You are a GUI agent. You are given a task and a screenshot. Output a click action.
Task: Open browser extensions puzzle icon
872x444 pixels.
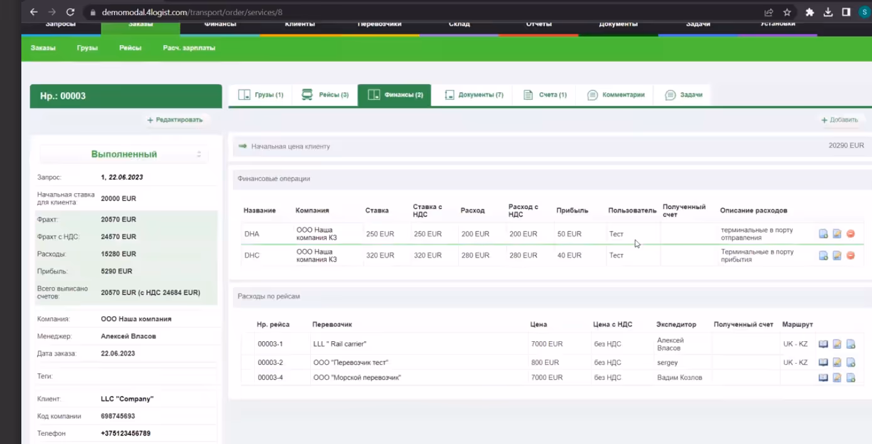[x=810, y=12]
